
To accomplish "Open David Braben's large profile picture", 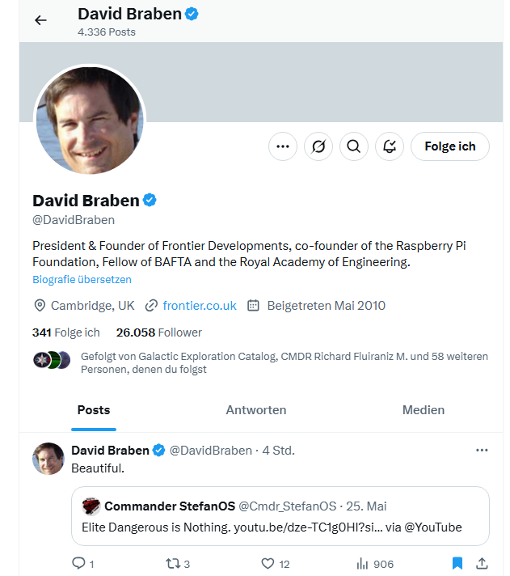I will (x=90, y=120).
